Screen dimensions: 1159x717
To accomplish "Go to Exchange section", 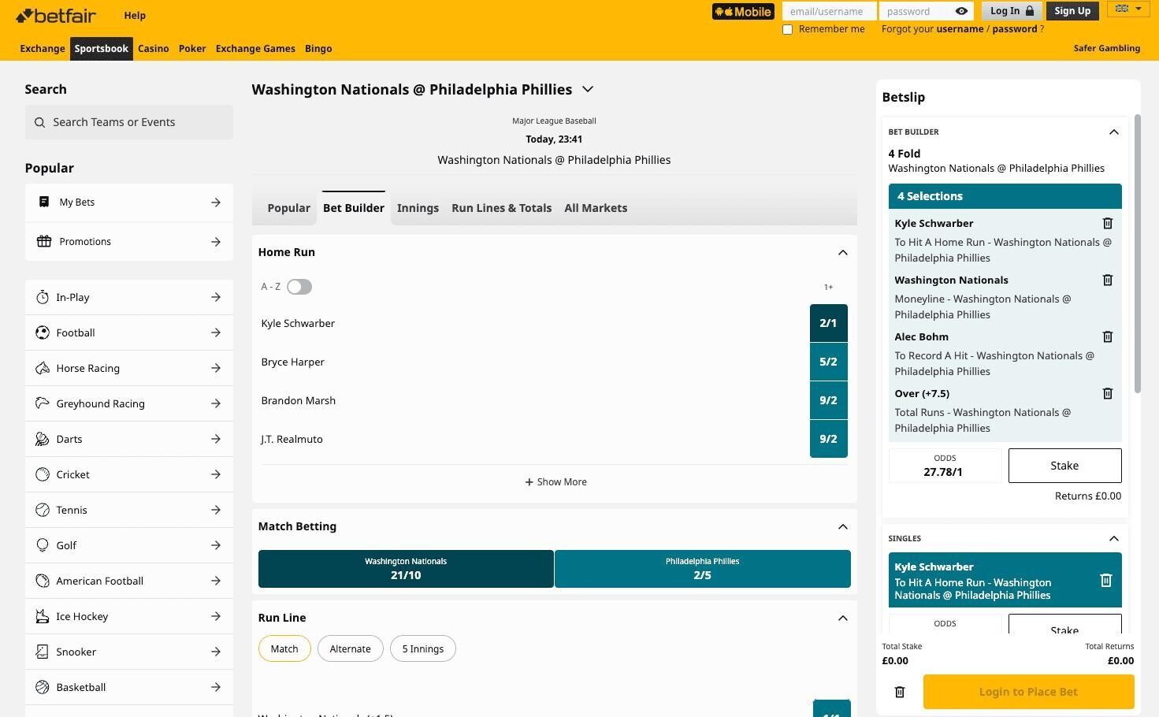I will (43, 49).
